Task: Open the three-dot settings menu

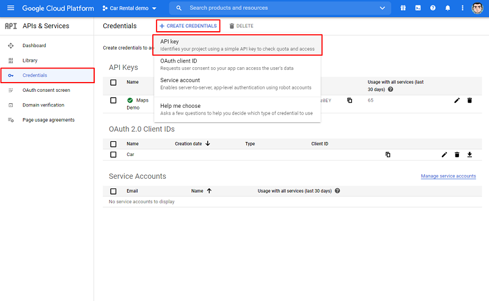Action: point(462,8)
